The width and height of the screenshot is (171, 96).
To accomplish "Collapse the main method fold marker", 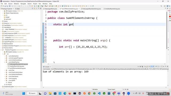I will click(x=47, y=40).
